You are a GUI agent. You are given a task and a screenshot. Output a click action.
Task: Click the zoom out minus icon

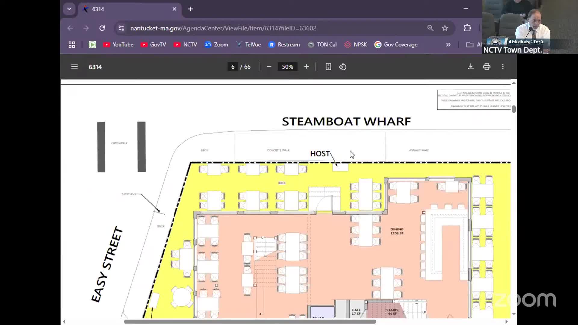click(x=269, y=67)
